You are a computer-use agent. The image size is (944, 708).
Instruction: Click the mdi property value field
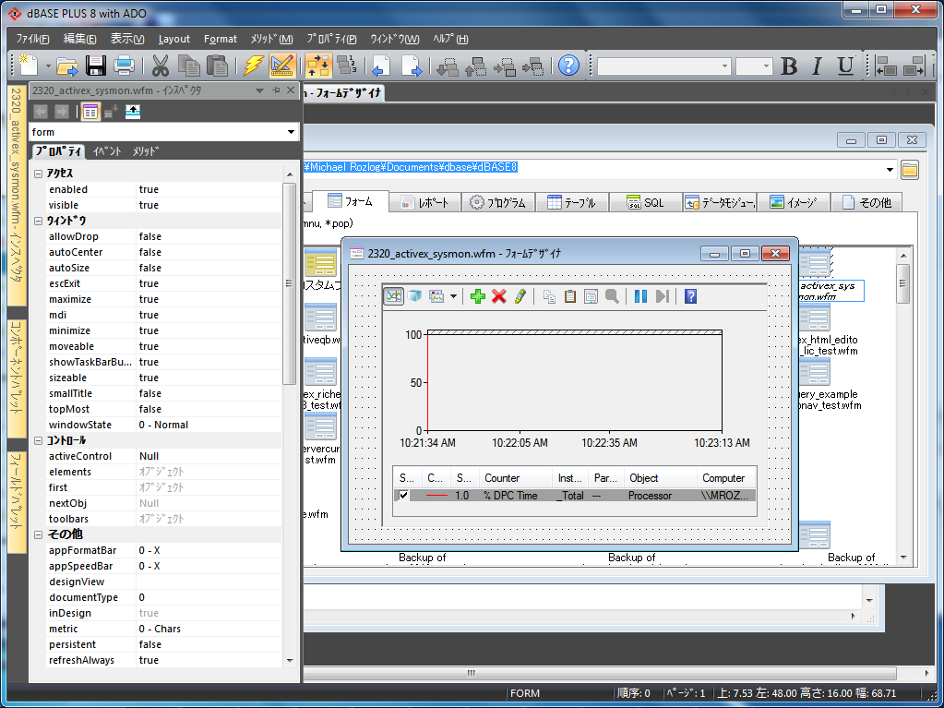[209, 315]
